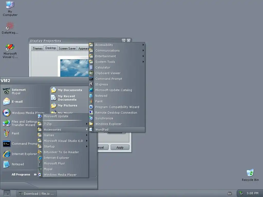
Task: Click the clock showing 3:08 PM
Action: 252,193
